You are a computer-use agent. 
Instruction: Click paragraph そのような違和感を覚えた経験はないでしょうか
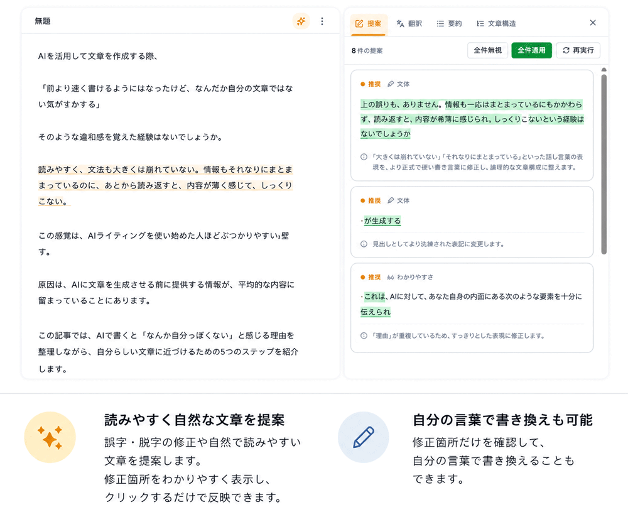pyautogui.click(x=130, y=137)
